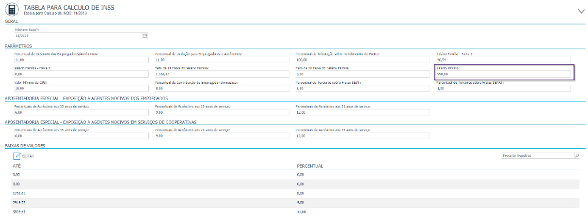588x220 pixels.
Task: Click the Cooperativas 20 anos de serviço field
Action: [x=222, y=136]
